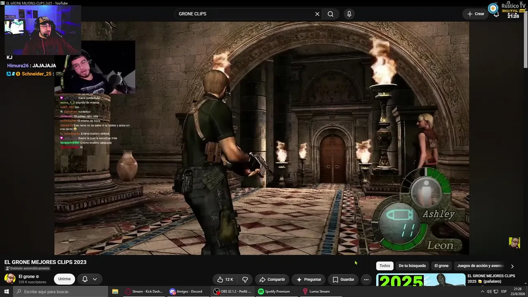Switch to OBS 32.1.2 taskbar window
Viewport: 528px width, 297px height.
(232, 292)
